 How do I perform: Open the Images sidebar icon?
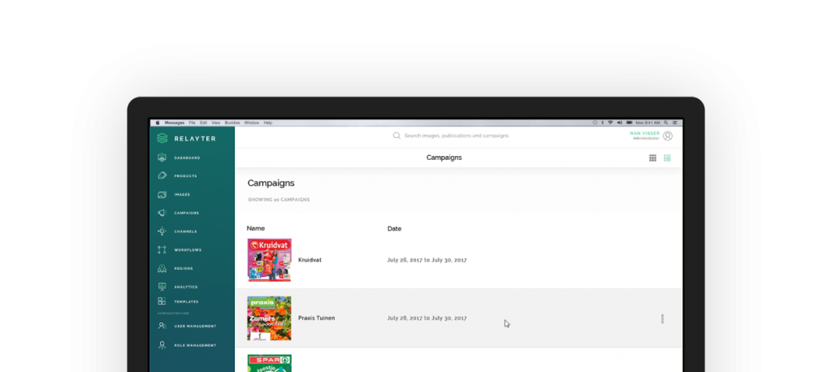[162, 195]
